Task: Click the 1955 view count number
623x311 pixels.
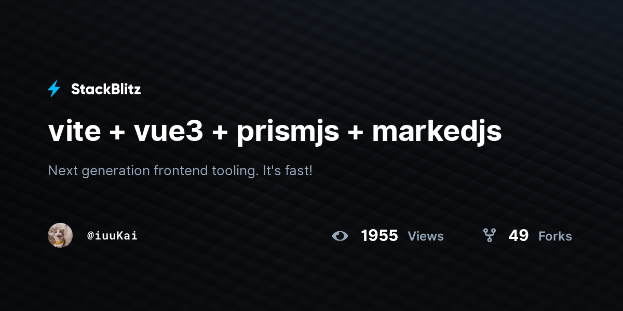Action: click(380, 236)
